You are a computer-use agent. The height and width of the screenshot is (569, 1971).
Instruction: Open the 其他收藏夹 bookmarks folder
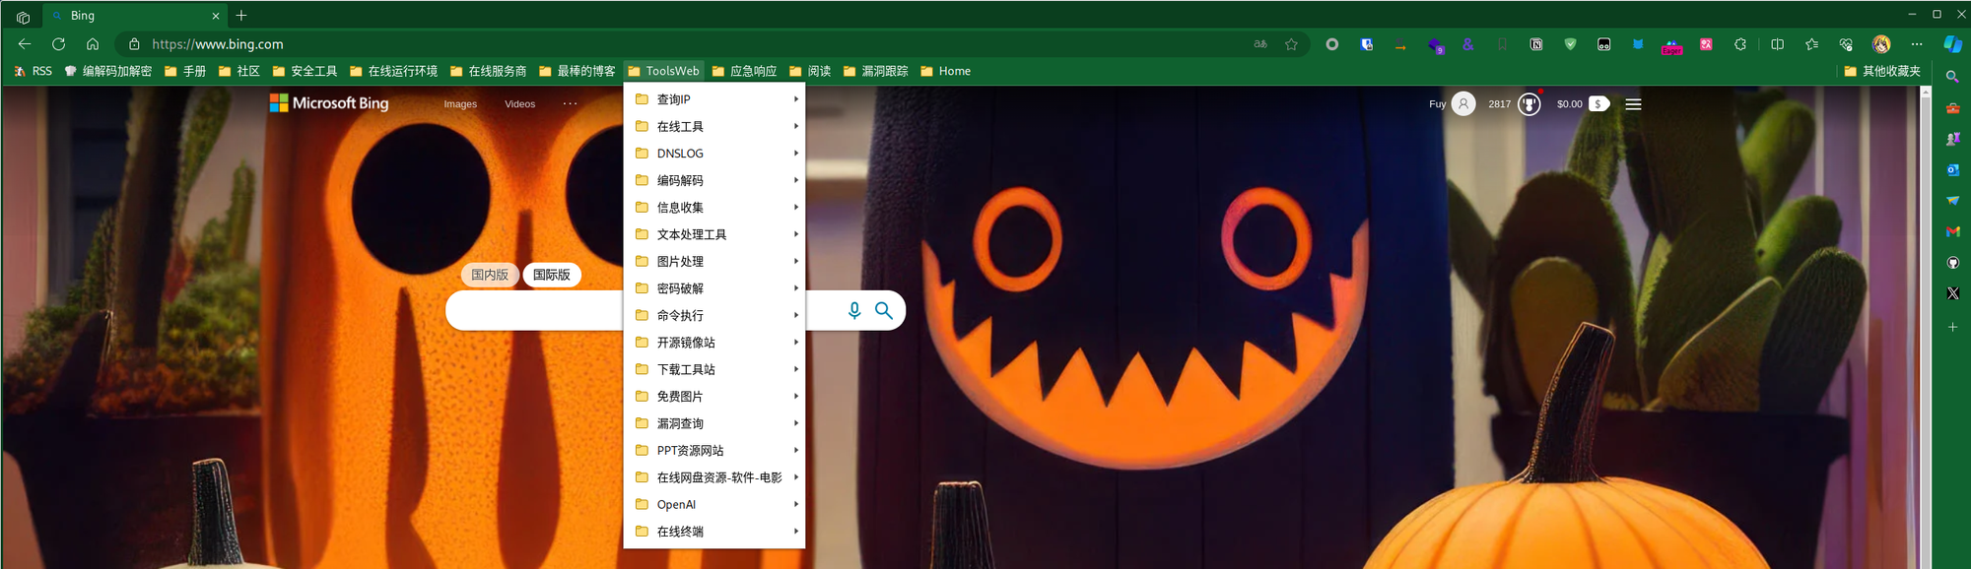(x=1882, y=71)
